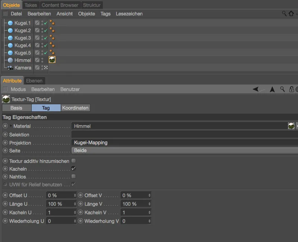Toggle the Attribute Manager lock icon
Image resolution: width=298 pixels, height=242 pixels.
point(291,89)
